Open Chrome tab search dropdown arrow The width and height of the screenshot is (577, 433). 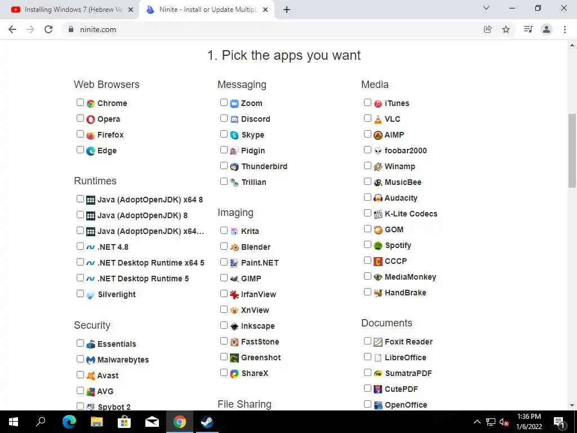tap(486, 8)
